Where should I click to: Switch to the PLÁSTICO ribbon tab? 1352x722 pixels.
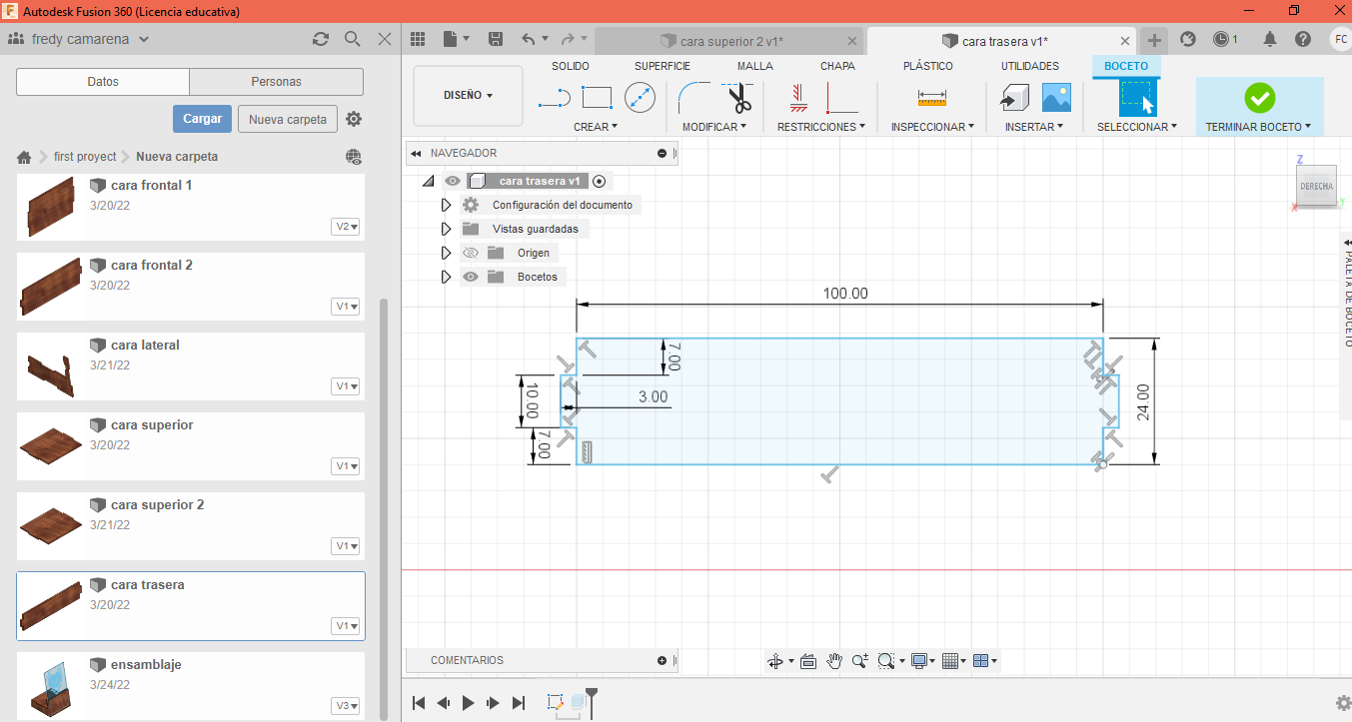(928, 66)
